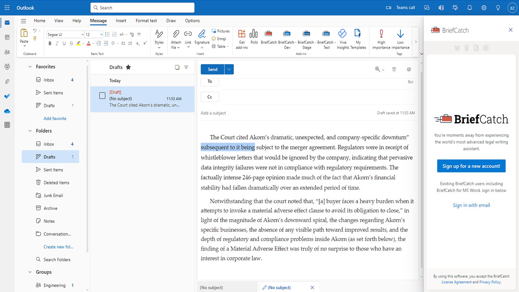Collapse the Favorites section
519x292 pixels.
click(30, 67)
